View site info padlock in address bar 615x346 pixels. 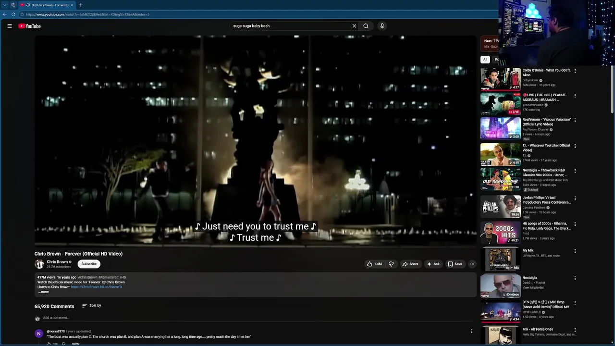[21, 14]
